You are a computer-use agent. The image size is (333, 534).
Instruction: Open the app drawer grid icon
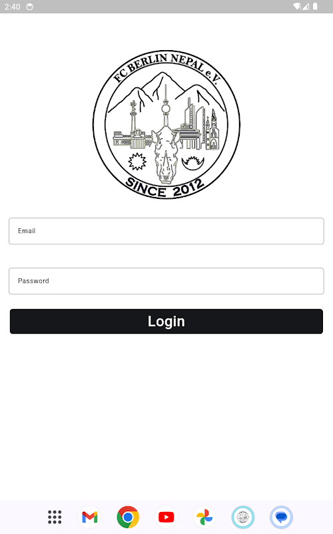pyautogui.click(x=55, y=517)
